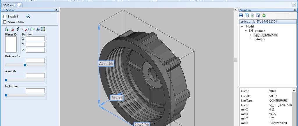The image size is (298, 126).
Task: Open the dropdown arrow beside plane points icon
Action: point(22,29)
